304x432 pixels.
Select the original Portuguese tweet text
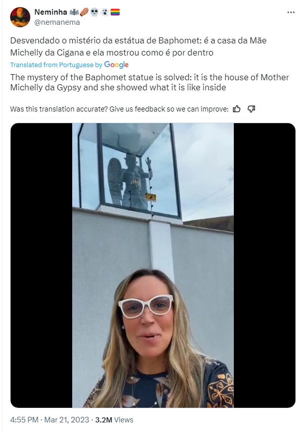coord(138,46)
